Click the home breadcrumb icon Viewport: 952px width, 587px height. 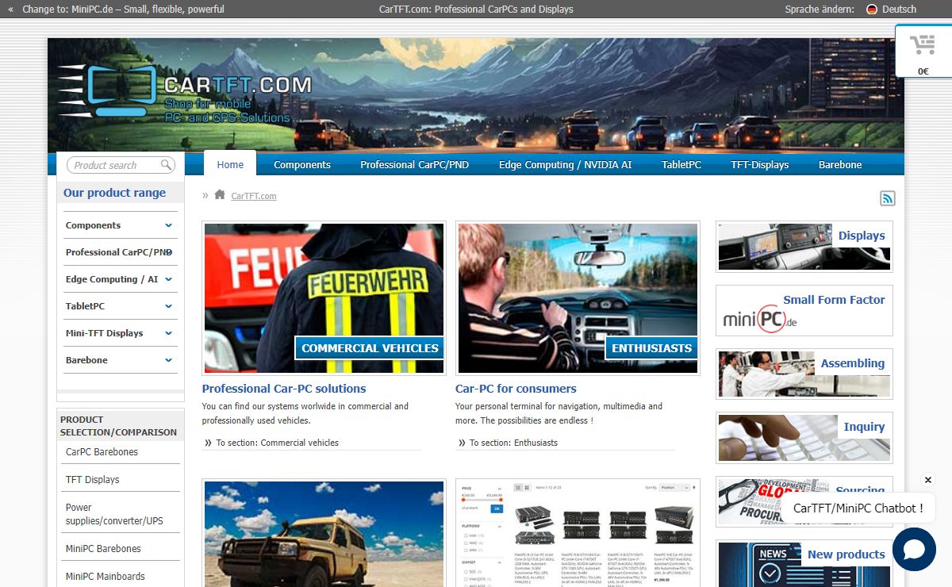(220, 194)
